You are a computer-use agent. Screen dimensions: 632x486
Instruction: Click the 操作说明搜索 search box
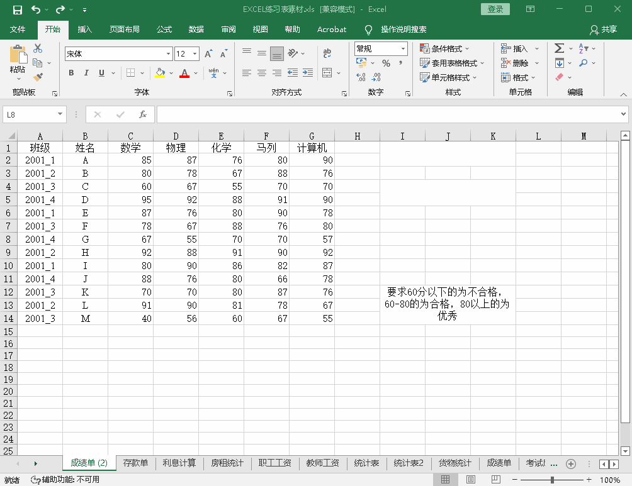(403, 29)
